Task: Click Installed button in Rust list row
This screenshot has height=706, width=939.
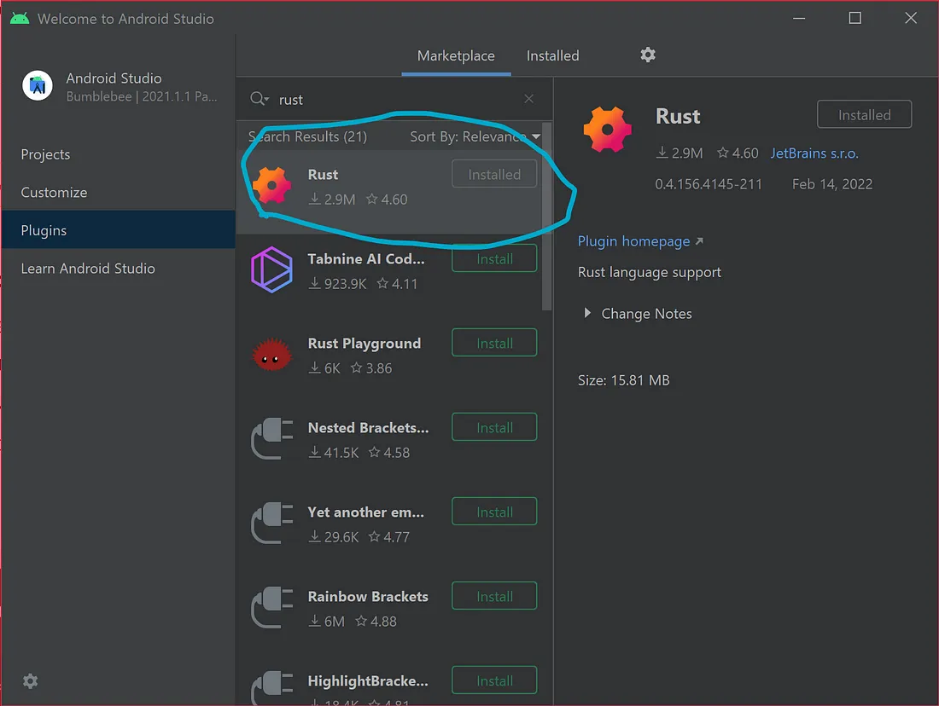Action: 494,174
